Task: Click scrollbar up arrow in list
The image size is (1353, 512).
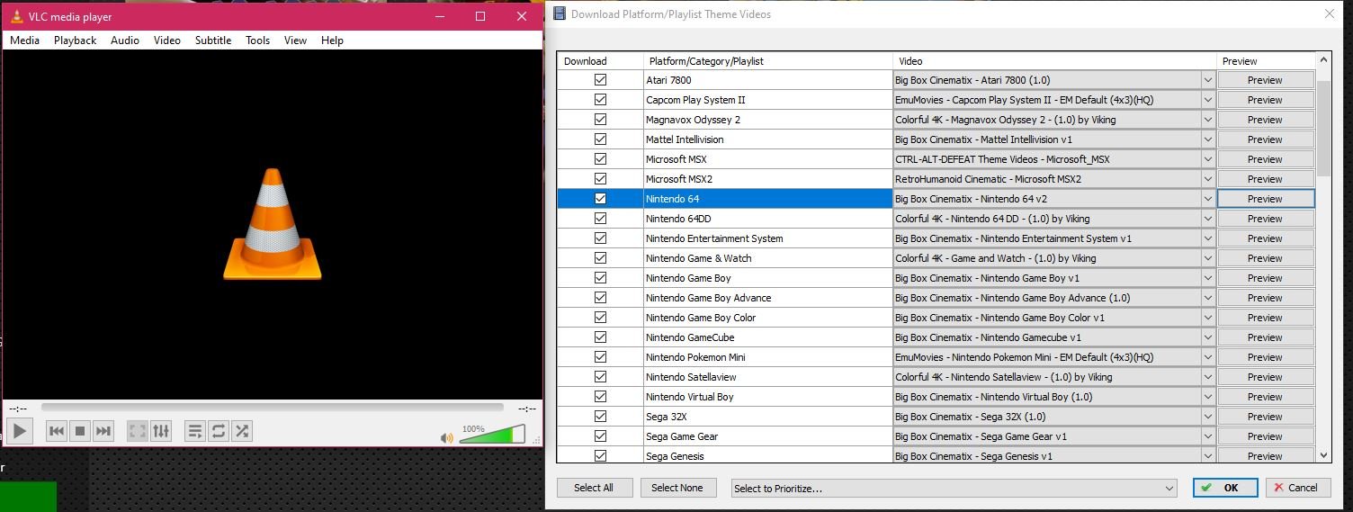Action: tap(1323, 60)
